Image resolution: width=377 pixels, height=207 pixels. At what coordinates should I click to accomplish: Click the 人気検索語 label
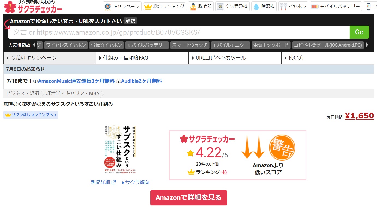[x=19, y=45]
